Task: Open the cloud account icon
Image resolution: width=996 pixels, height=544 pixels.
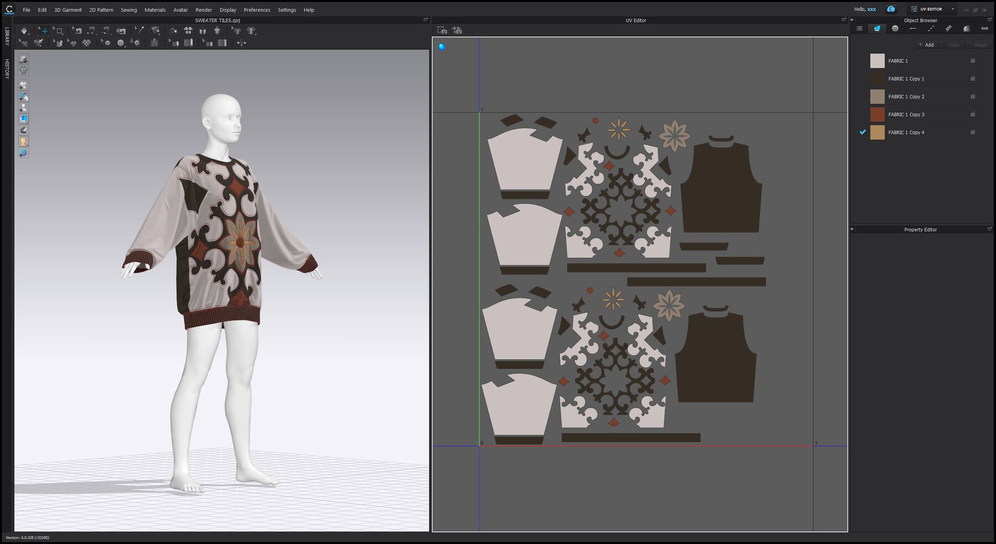Action: click(891, 9)
